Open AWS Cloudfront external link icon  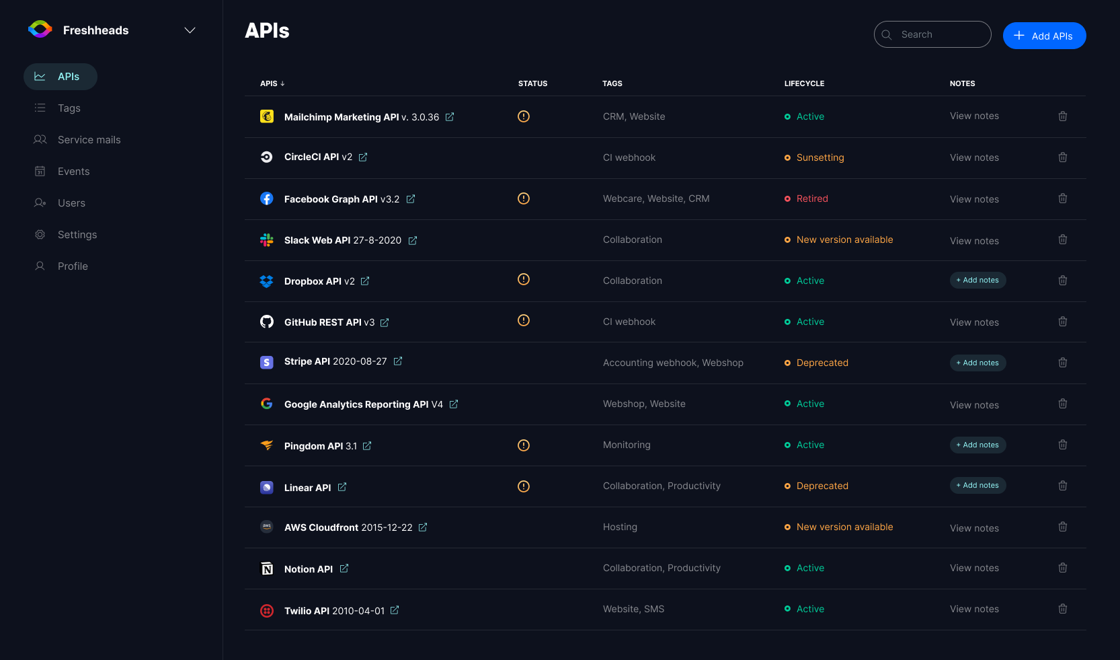click(423, 527)
